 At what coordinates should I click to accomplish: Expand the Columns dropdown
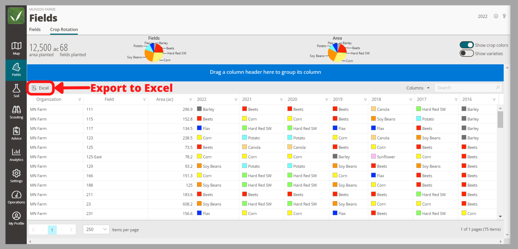point(418,88)
